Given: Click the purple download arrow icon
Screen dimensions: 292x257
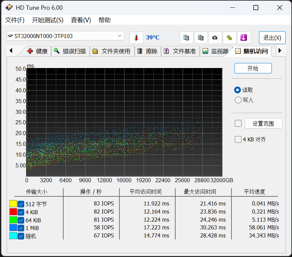Looking at the screenshot, I should (244, 37).
